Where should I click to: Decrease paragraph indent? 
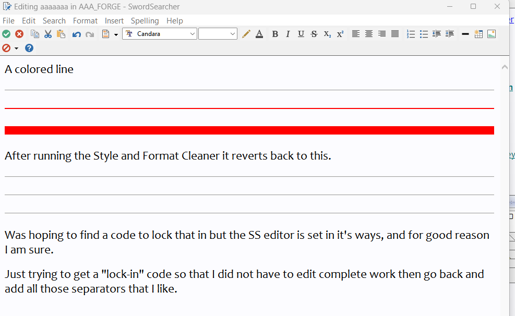tap(437, 34)
